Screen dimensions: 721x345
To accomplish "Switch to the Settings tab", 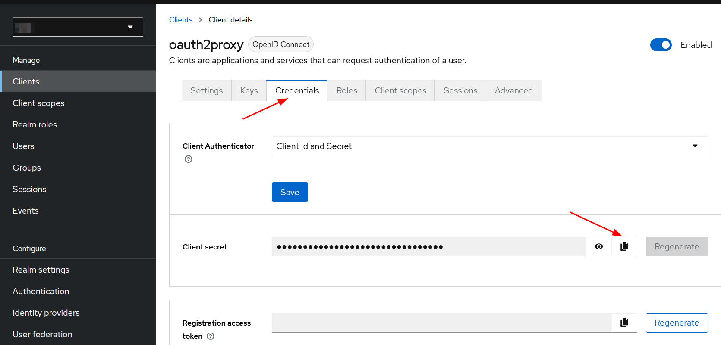I will (x=207, y=90).
